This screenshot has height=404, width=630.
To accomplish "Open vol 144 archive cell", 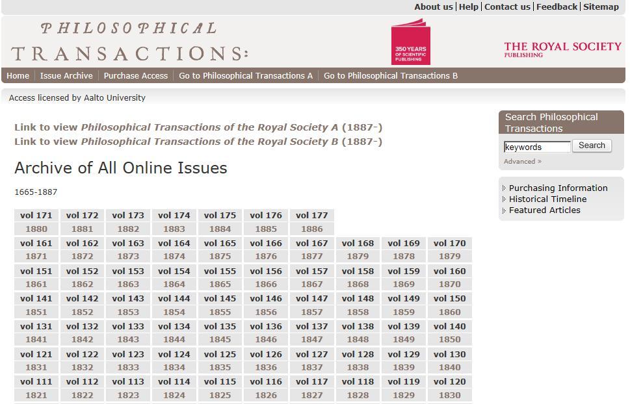I will tap(174, 299).
